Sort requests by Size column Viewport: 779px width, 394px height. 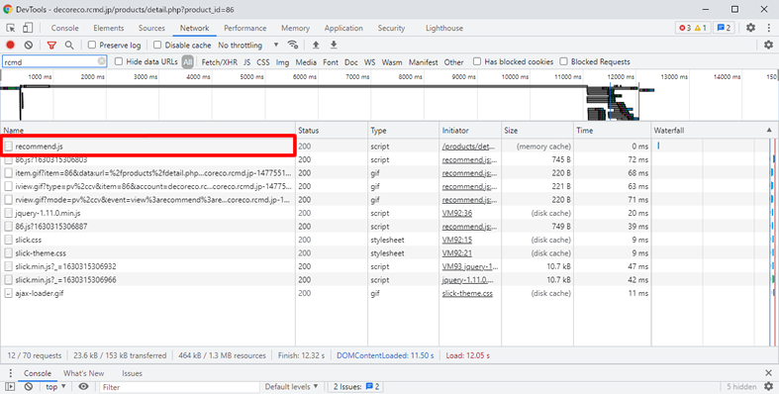pos(537,130)
